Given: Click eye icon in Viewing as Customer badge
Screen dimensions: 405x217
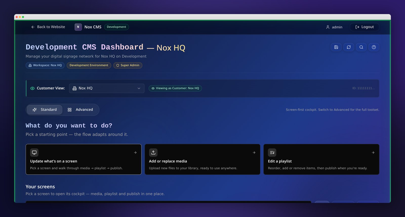Looking at the screenshot, I should [x=153, y=88].
